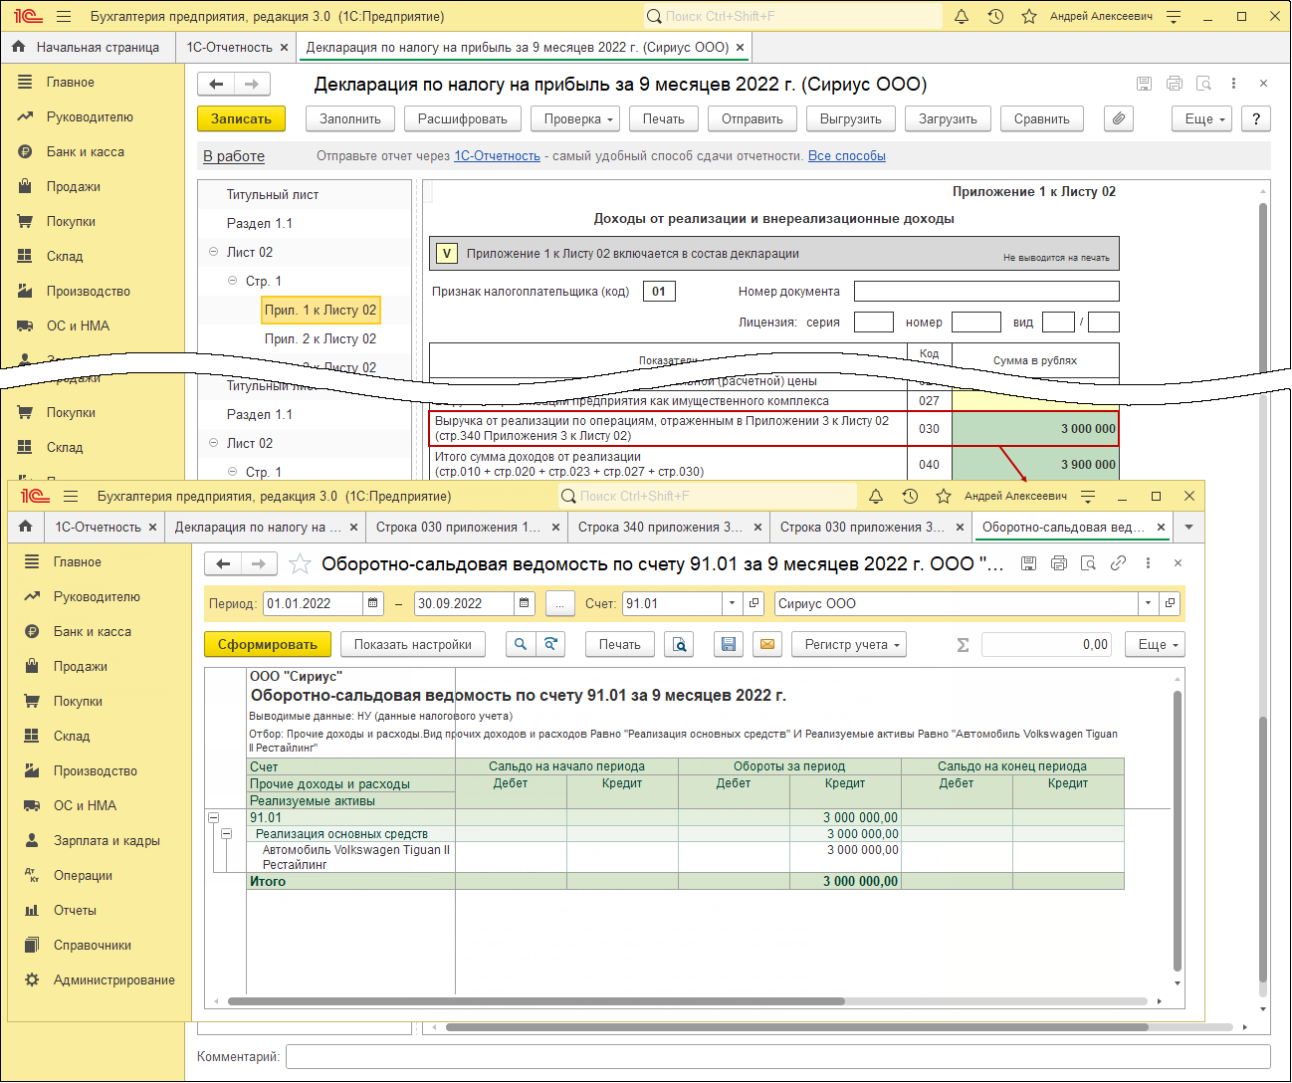Viewport: 1292px width, 1083px height.
Task: Click the report vertical scrollbar
Action: point(1178,831)
